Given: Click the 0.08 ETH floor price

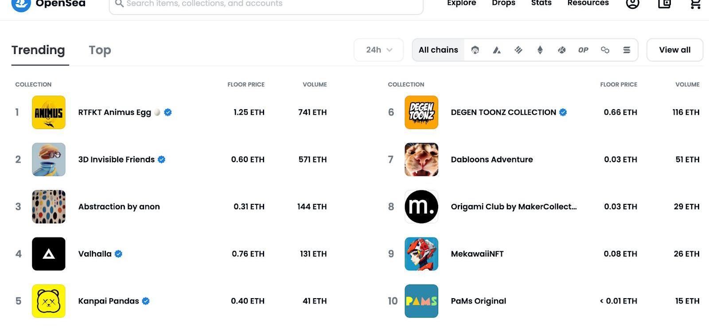Looking at the screenshot, I should tap(620, 254).
